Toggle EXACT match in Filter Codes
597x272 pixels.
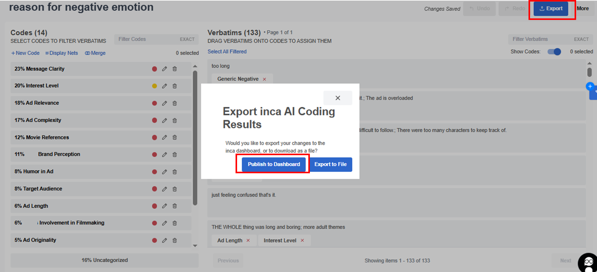[x=187, y=39]
